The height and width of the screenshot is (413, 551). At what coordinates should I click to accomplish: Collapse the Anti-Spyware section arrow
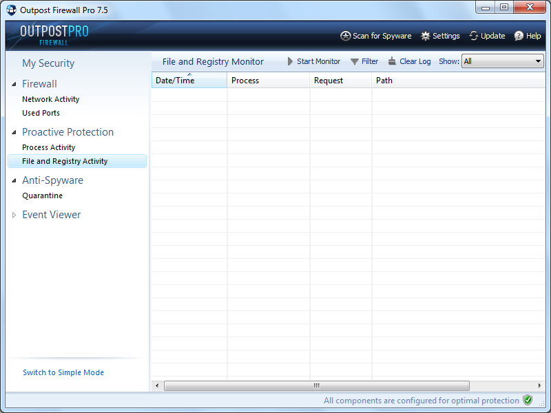point(14,180)
